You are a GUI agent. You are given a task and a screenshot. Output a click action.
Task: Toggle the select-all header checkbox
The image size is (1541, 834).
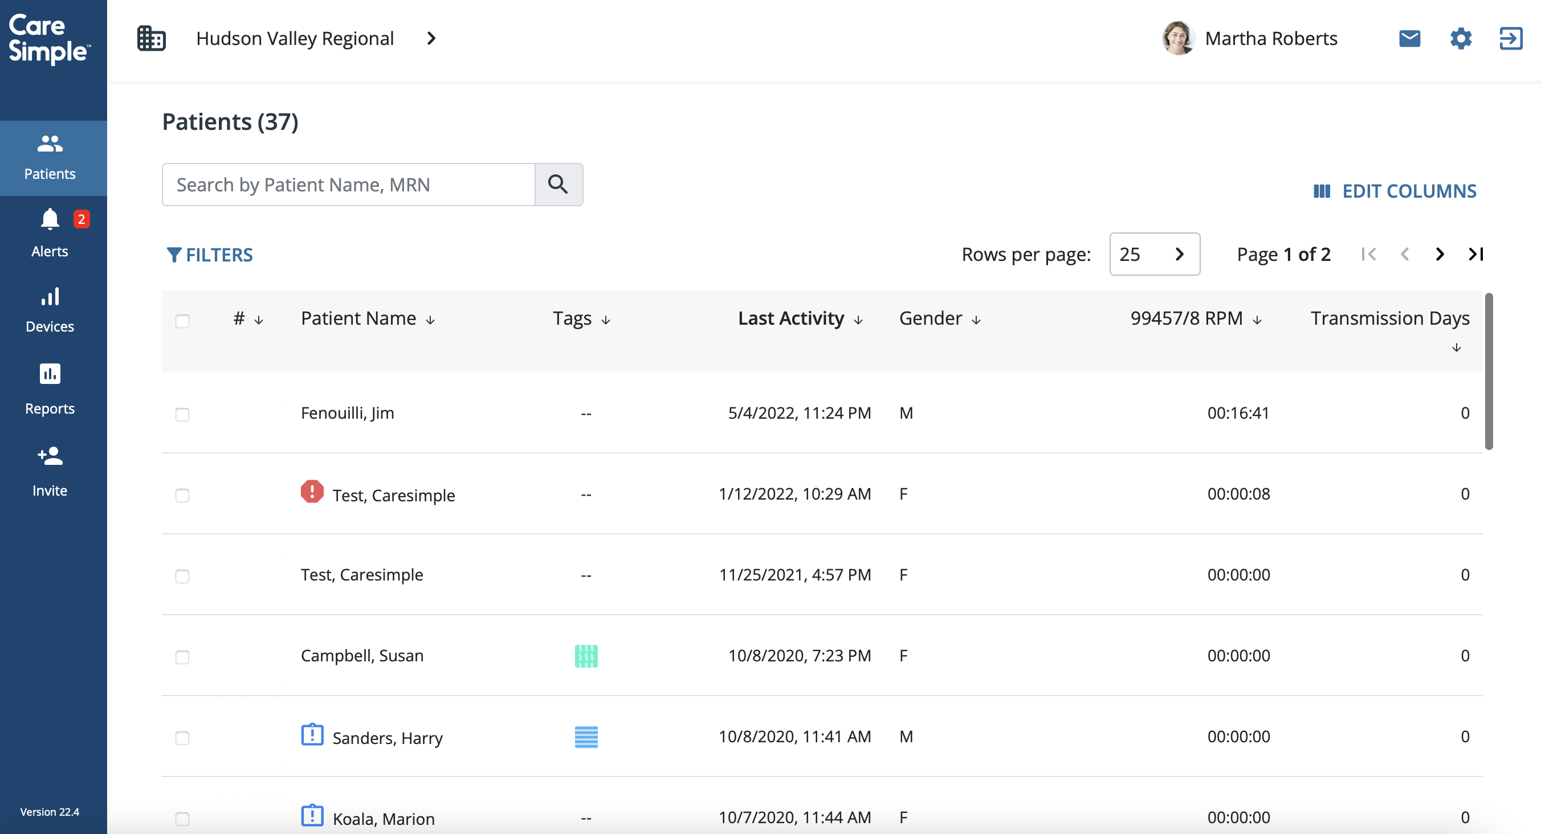coord(182,321)
